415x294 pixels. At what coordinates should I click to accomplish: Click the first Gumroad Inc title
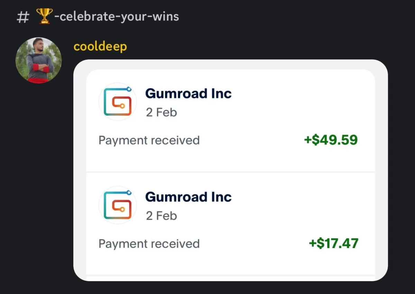click(x=188, y=93)
